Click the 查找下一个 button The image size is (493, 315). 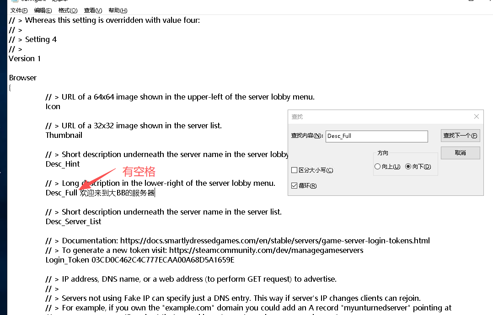(460, 136)
